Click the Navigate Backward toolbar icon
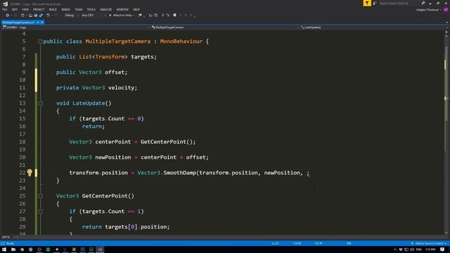 8,15
